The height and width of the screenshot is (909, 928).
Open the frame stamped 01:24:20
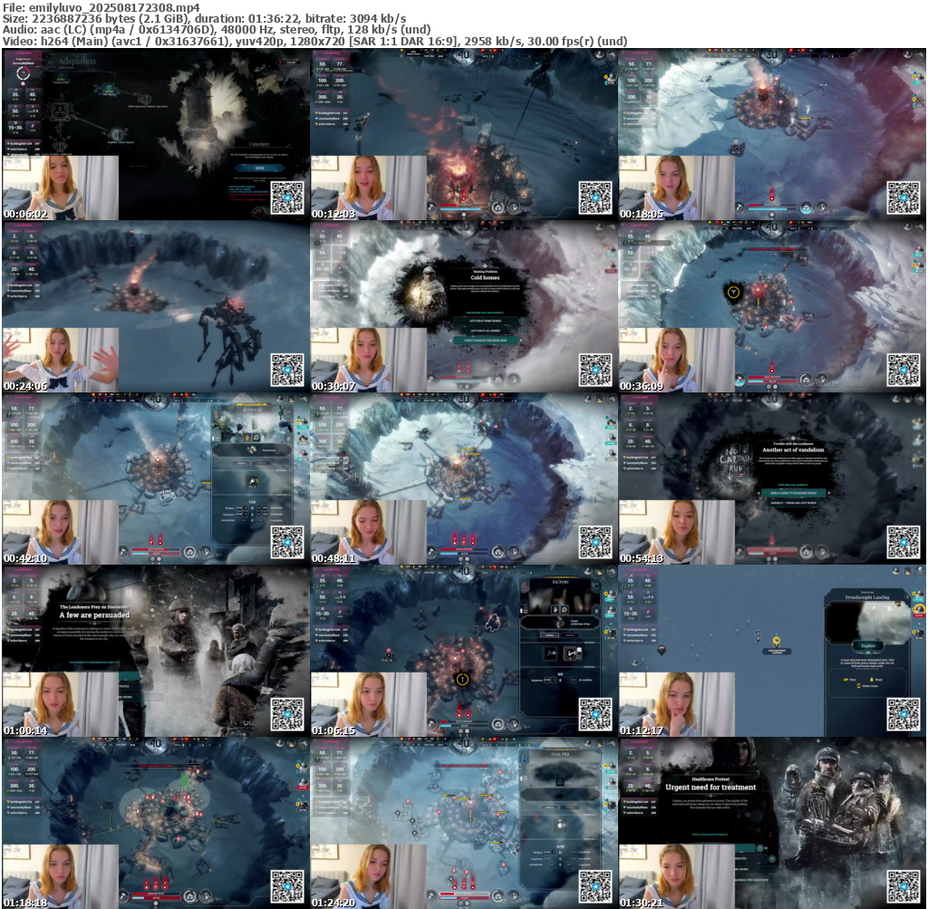(464, 823)
